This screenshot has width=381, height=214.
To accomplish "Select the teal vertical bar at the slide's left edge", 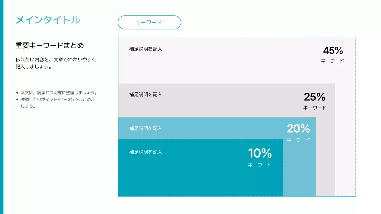I will (x=1, y=107).
